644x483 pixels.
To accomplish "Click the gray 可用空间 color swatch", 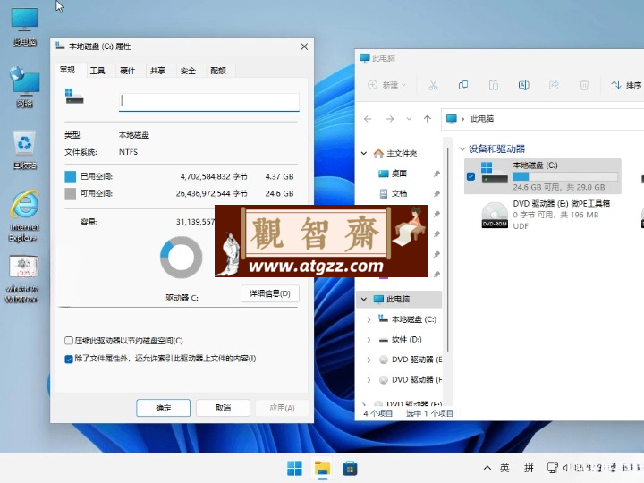I will tap(71, 193).
